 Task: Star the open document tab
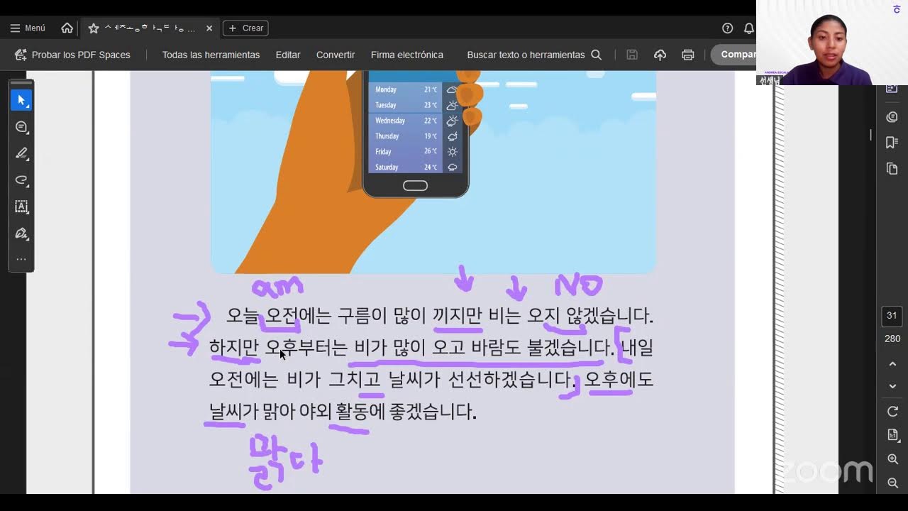point(93,28)
